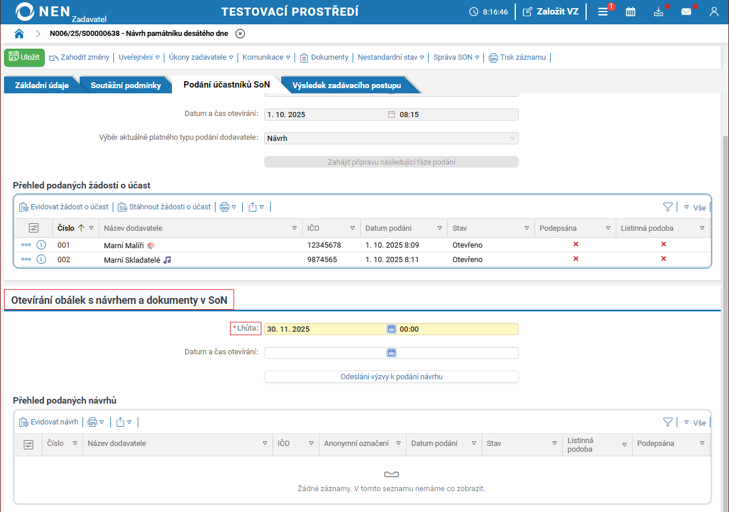Switch to Výsledek zadávacího postupu tab
The image size is (729, 512).
pos(346,85)
